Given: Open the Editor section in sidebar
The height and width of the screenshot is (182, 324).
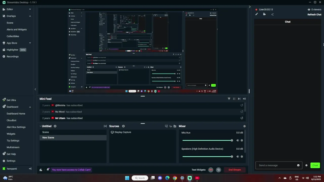Looking at the screenshot, I should [10, 9].
